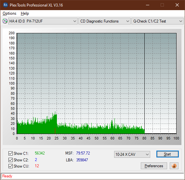Open the Options menu
The height and width of the screenshot is (180, 185).
point(9,13)
